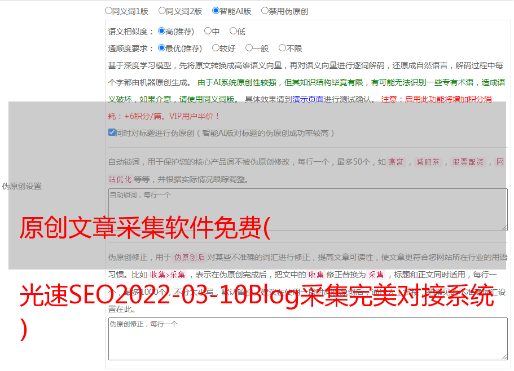Click the 伪原创设置 section label
Image resolution: width=514 pixels, height=371 pixels.
22,186
